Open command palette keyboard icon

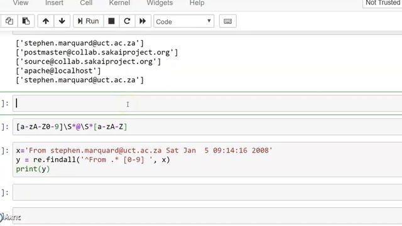tap(227, 21)
